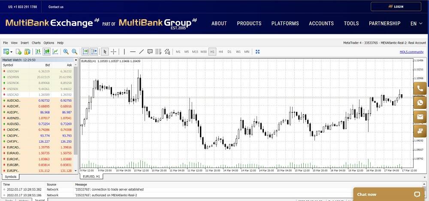Select the text label tool
This screenshot has width=429, height=201.
pos(150,51)
